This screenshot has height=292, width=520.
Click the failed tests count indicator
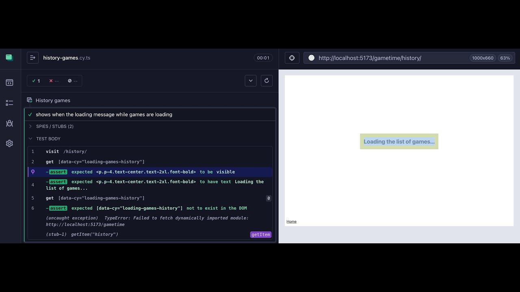coord(54,81)
